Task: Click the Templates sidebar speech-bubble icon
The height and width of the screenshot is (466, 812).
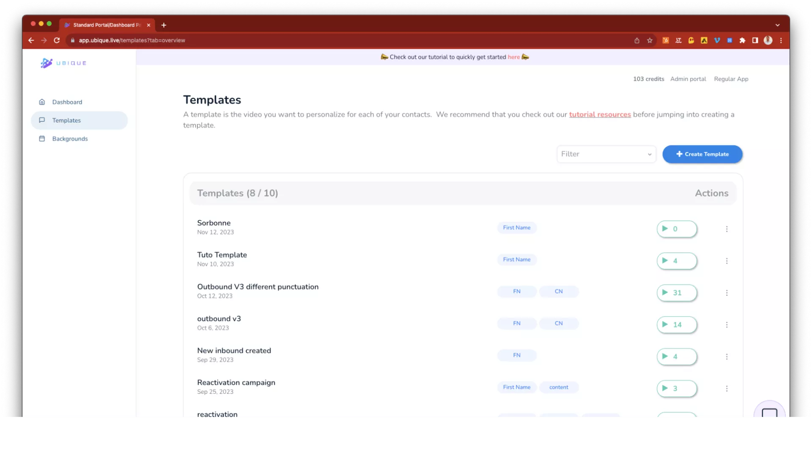Action: click(x=42, y=120)
